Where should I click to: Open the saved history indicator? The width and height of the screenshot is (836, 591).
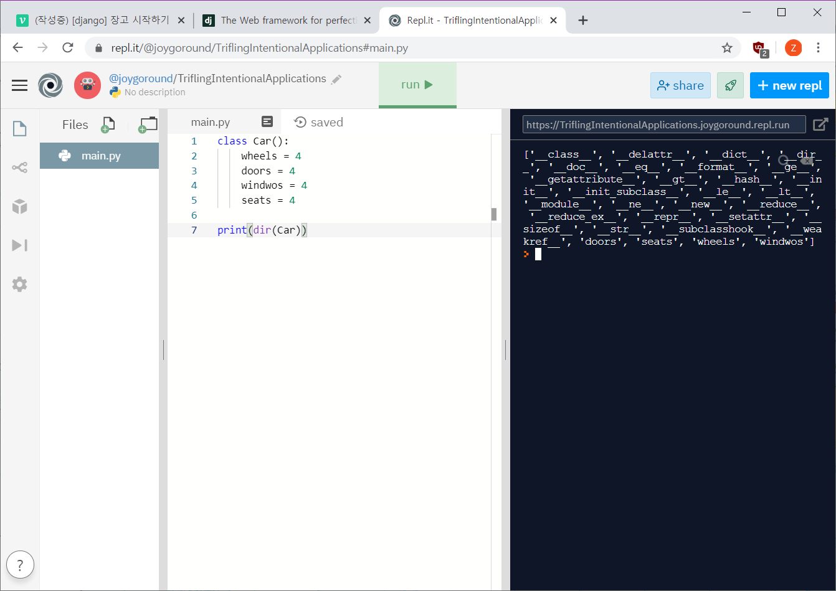318,122
